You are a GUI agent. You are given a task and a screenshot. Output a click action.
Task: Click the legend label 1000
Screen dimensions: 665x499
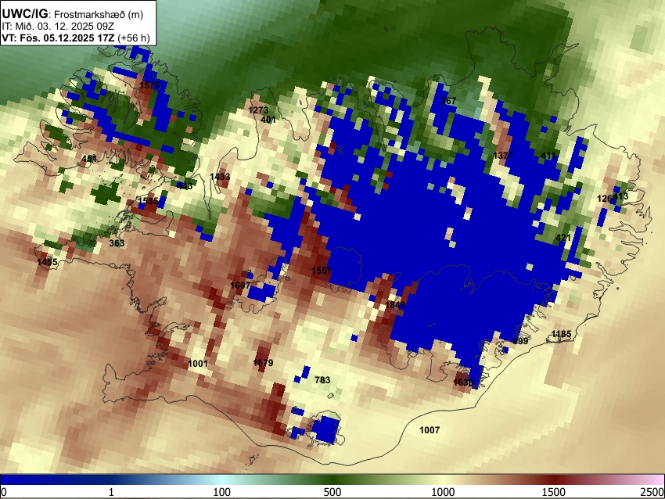tap(443, 492)
